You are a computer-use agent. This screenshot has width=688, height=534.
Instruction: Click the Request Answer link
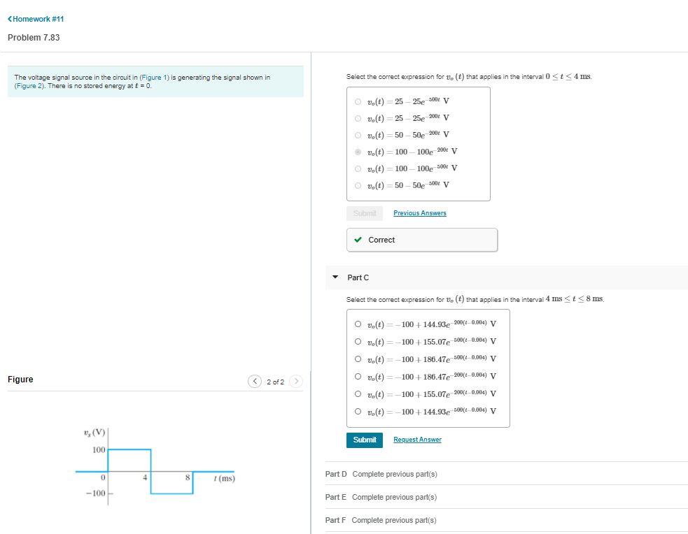417,440
